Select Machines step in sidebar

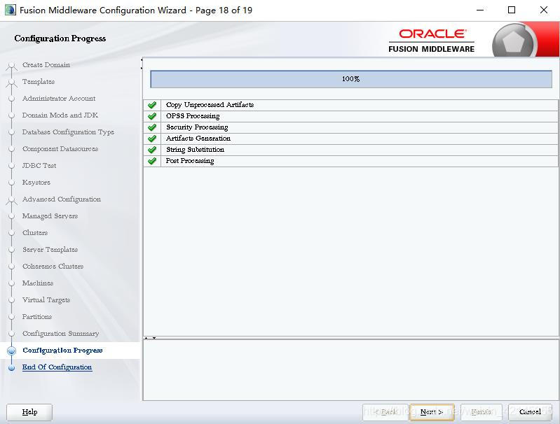[38, 283]
